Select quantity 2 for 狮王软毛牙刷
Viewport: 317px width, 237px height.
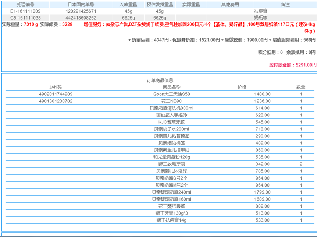301,164
